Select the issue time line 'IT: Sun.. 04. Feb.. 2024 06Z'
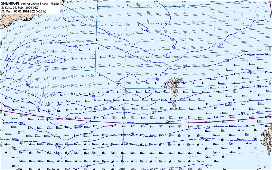The image size is (272, 170). tap(19, 8)
